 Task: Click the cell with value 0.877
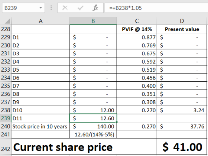point(137,37)
